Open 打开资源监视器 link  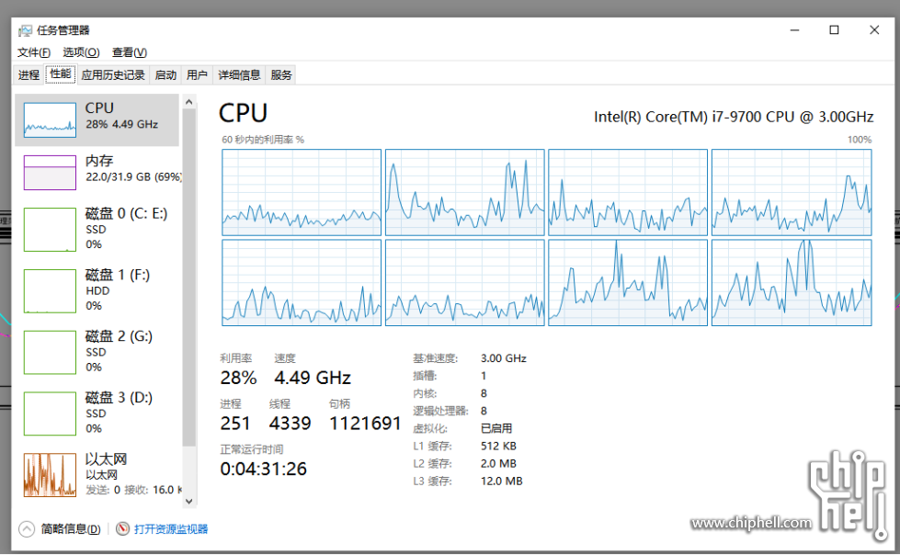(171, 529)
